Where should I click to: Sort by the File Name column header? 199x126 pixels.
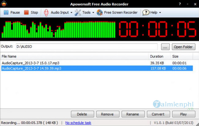tap(74, 56)
